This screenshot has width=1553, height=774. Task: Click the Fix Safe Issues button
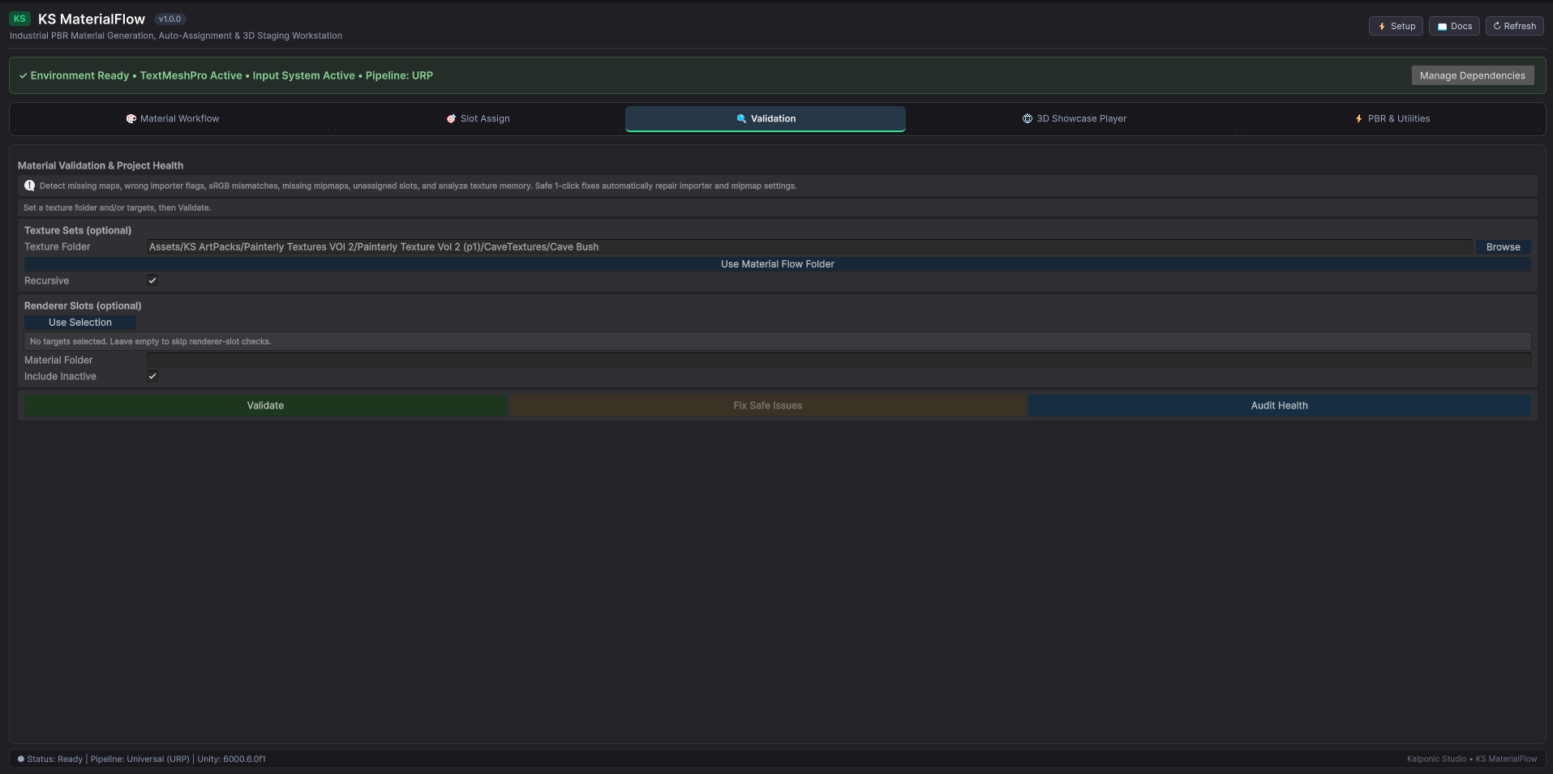(768, 405)
